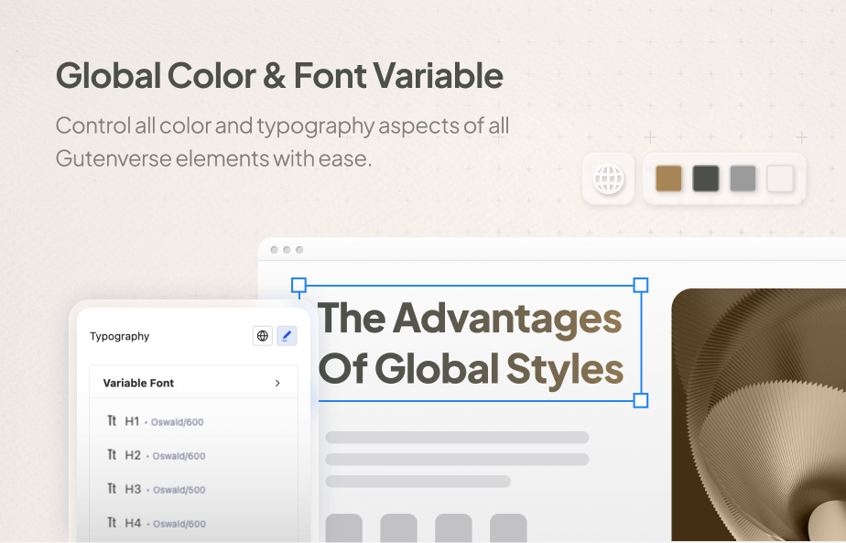Click the 'The Advantages Of Global Styles' heading
This screenshot has height=543, width=846.
click(x=470, y=343)
